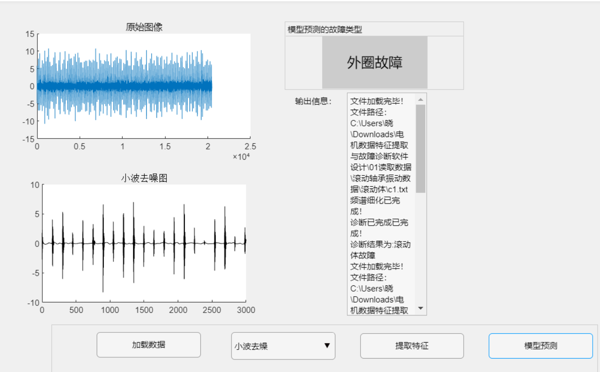Click the 外圈故障 prediction result display
600x372 pixels.
pos(375,62)
